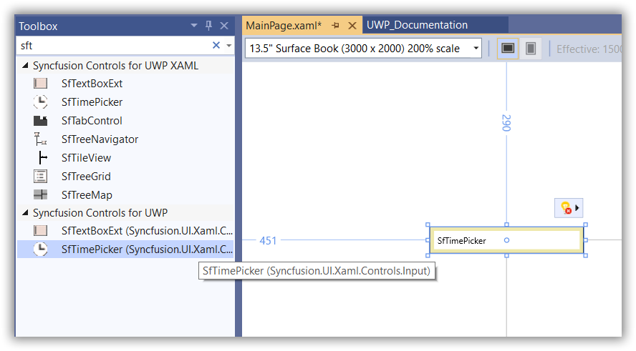Select SfTextBoxExt in the UWP XAML group

(x=92, y=84)
